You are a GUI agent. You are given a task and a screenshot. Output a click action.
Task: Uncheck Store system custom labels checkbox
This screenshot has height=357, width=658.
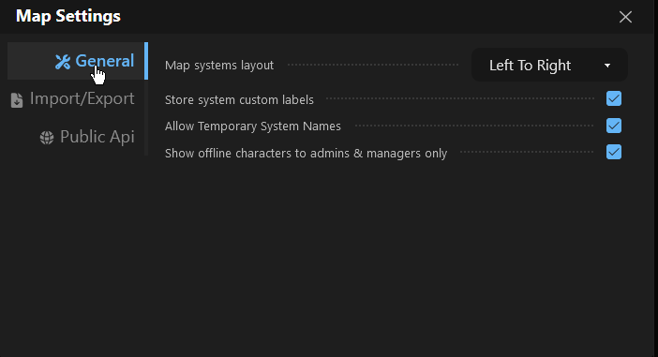tap(614, 98)
